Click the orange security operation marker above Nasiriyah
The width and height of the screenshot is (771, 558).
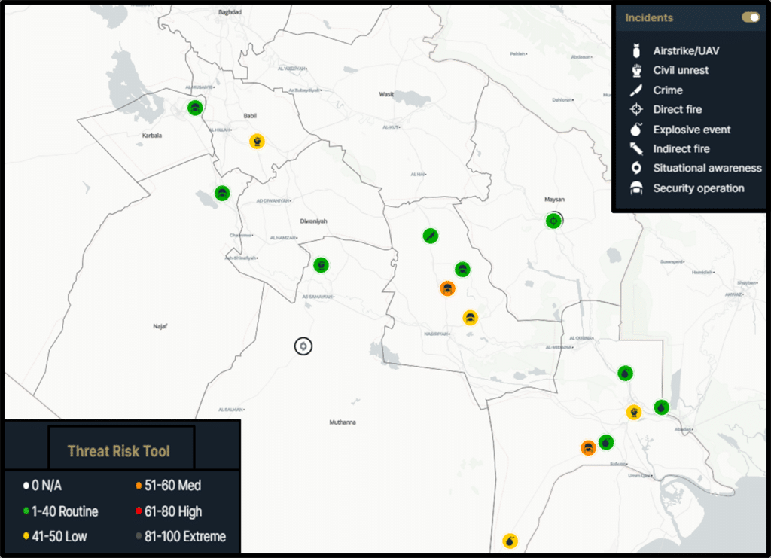pyautogui.click(x=447, y=288)
